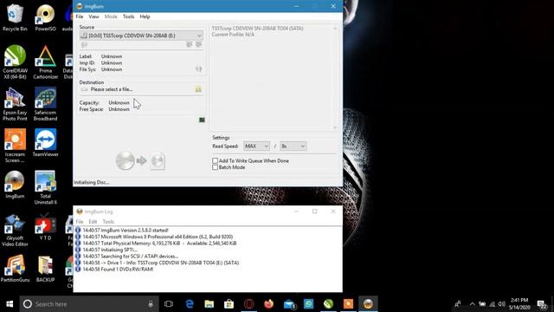Click the taskbar Search here box
Viewport: 554px width, 312px height.
[89, 304]
